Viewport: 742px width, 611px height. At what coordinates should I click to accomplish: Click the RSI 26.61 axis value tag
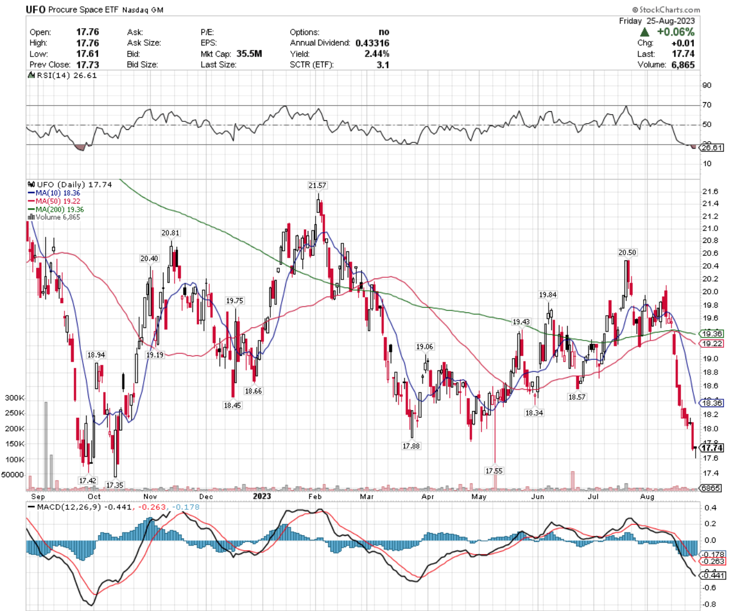click(711, 147)
